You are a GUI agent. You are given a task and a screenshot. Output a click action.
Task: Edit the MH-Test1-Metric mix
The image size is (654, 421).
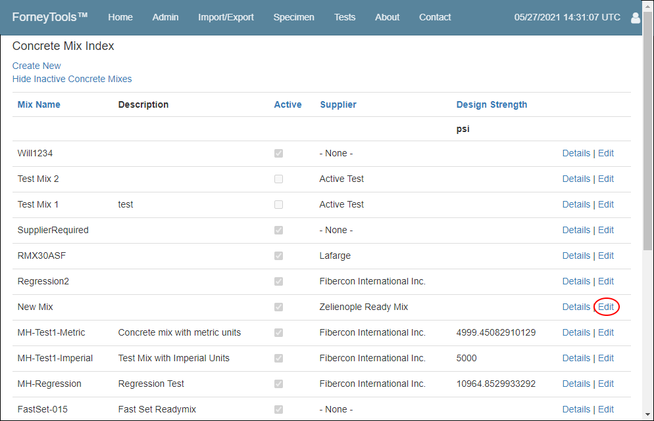606,333
